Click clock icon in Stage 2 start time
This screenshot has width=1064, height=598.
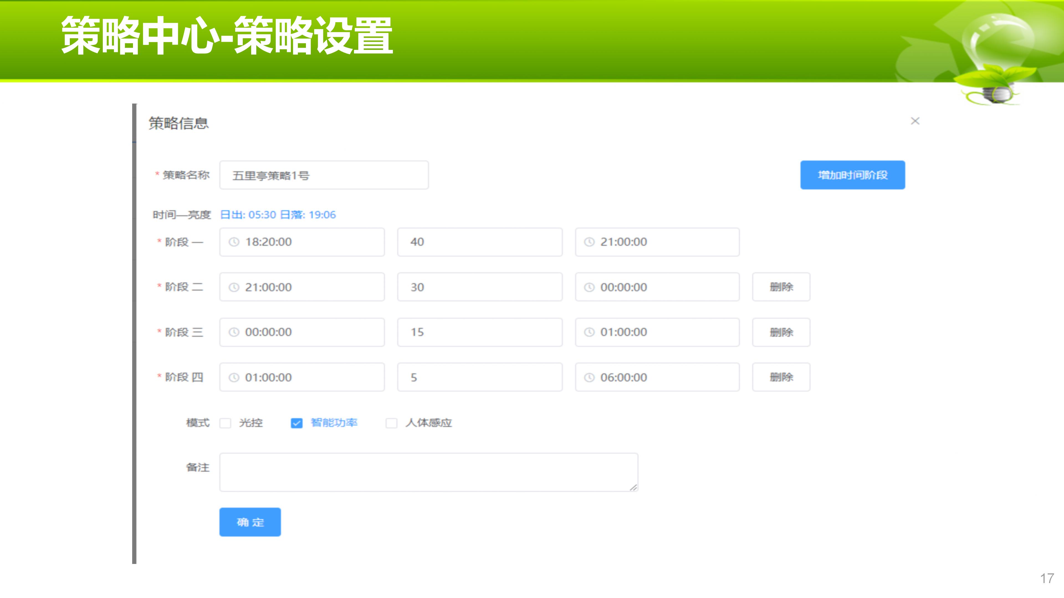pos(234,287)
